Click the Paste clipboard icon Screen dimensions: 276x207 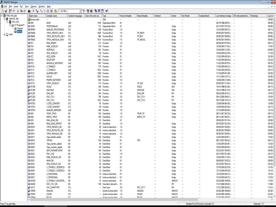(25, 11)
